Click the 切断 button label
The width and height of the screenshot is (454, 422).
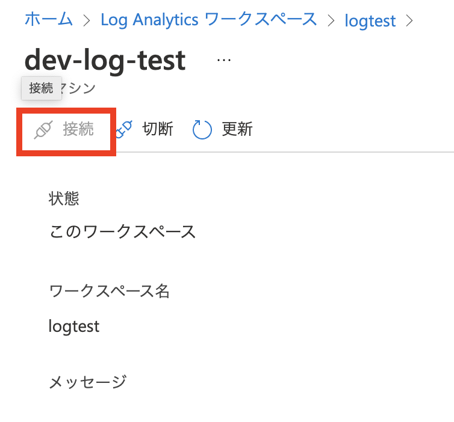pos(158,129)
